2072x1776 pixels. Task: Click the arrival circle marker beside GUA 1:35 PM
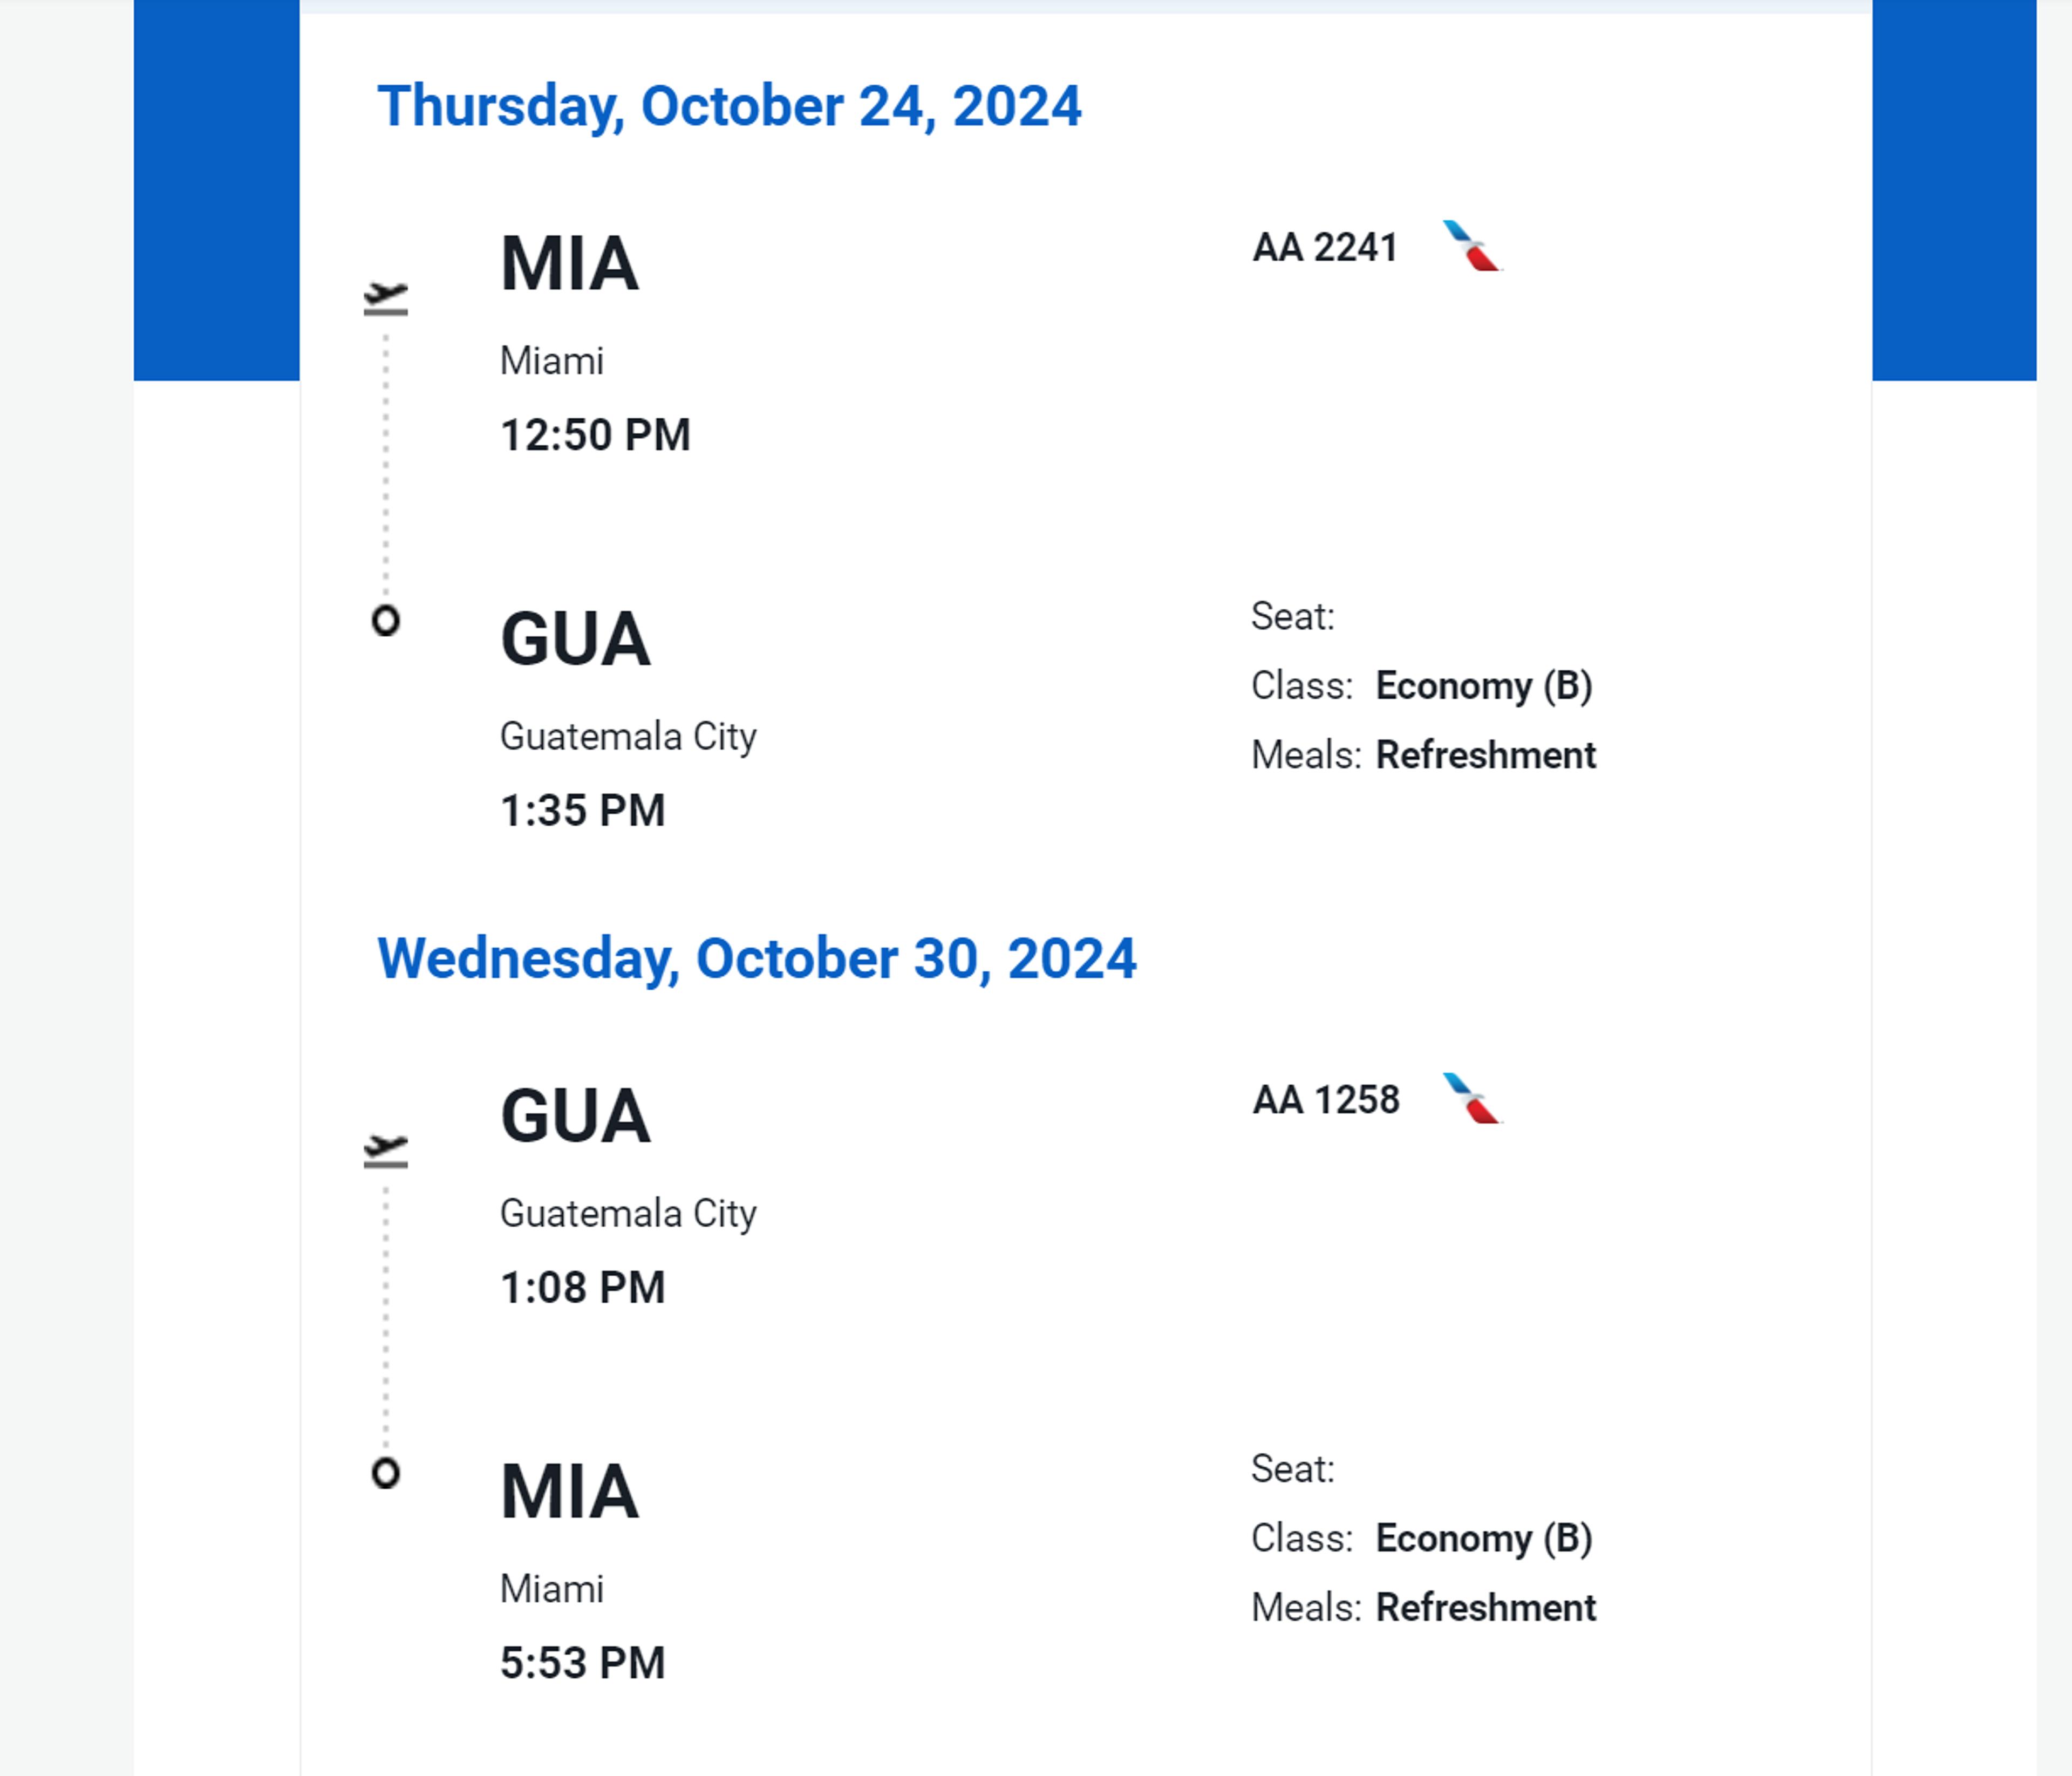coord(385,621)
